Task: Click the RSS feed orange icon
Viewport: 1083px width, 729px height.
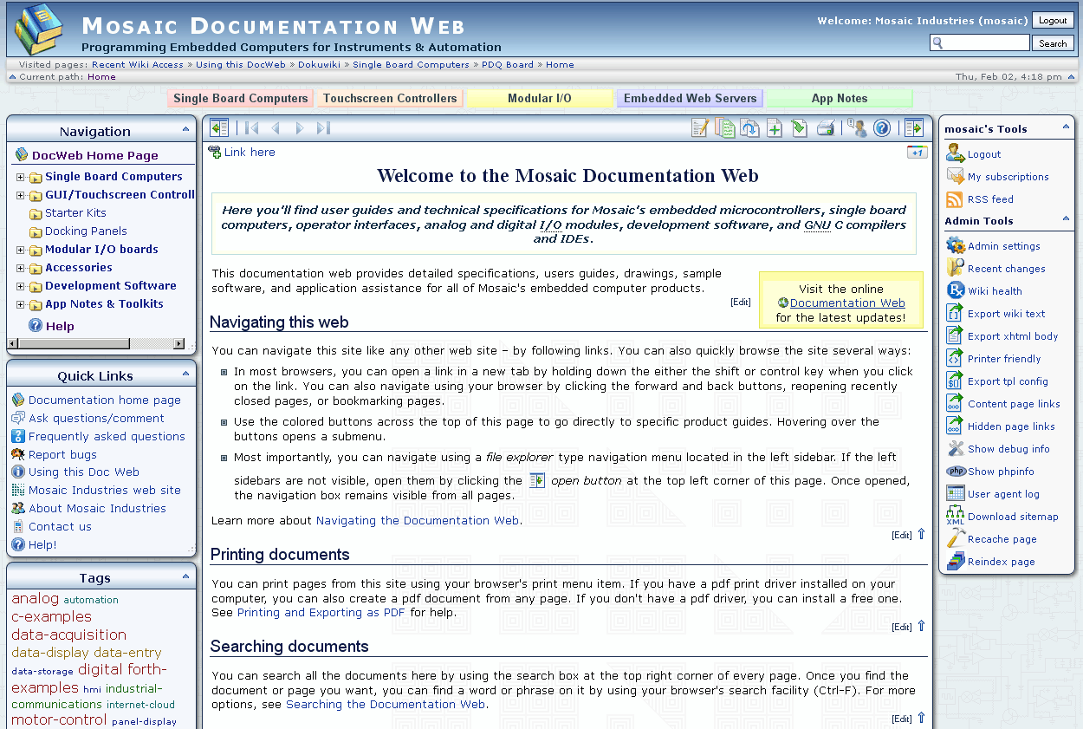Action: (955, 199)
